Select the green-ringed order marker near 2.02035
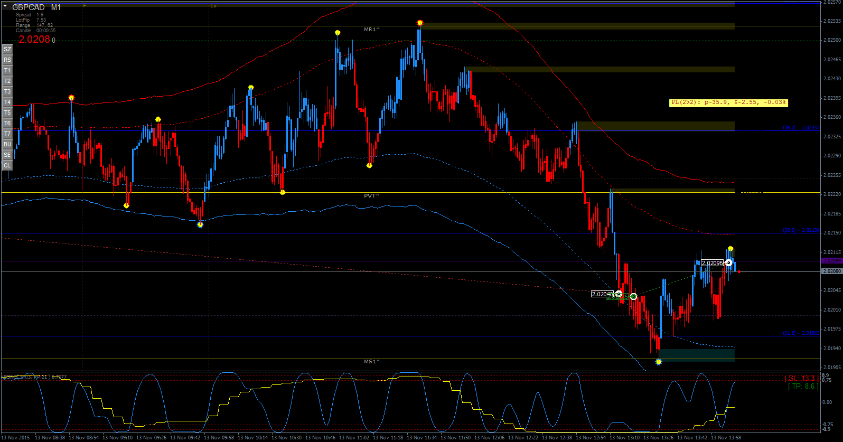Viewport: 843px width, 442px height. [633, 297]
